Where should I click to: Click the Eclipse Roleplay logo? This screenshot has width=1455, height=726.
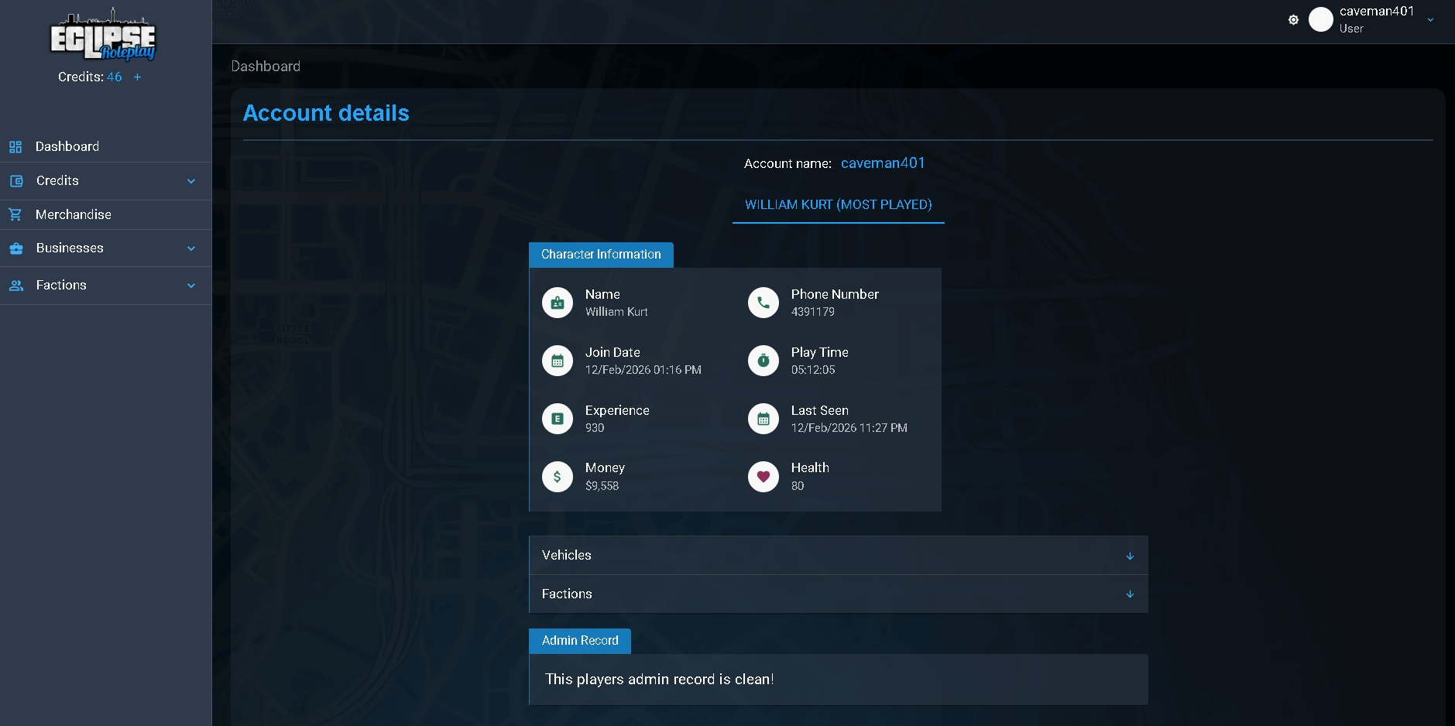(103, 35)
